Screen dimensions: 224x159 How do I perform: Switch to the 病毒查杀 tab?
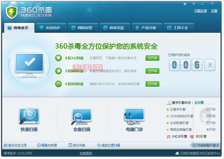(x=19, y=28)
